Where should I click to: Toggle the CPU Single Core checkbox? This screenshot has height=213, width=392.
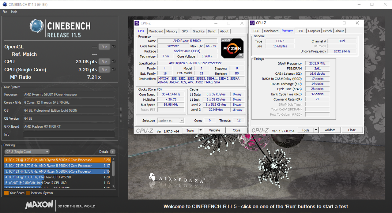[x=114, y=69]
